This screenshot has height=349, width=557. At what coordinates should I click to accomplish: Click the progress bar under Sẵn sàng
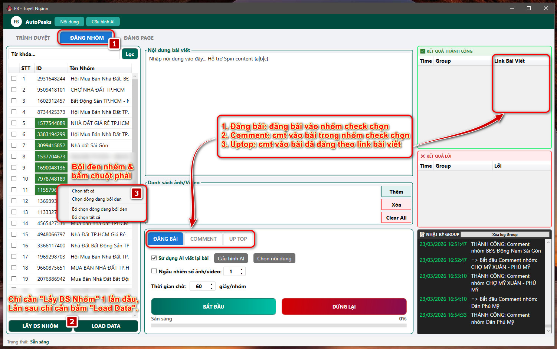(278, 325)
